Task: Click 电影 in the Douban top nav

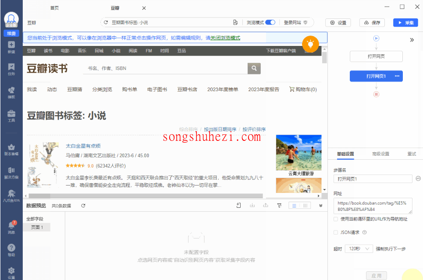Action: pyautogui.click(x=65, y=51)
